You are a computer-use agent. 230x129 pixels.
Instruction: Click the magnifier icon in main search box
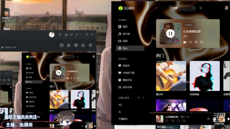pos(193,8)
